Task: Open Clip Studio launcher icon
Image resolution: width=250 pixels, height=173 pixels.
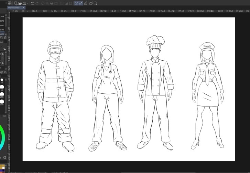Action: pyautogui.click(x=10, y=3)
